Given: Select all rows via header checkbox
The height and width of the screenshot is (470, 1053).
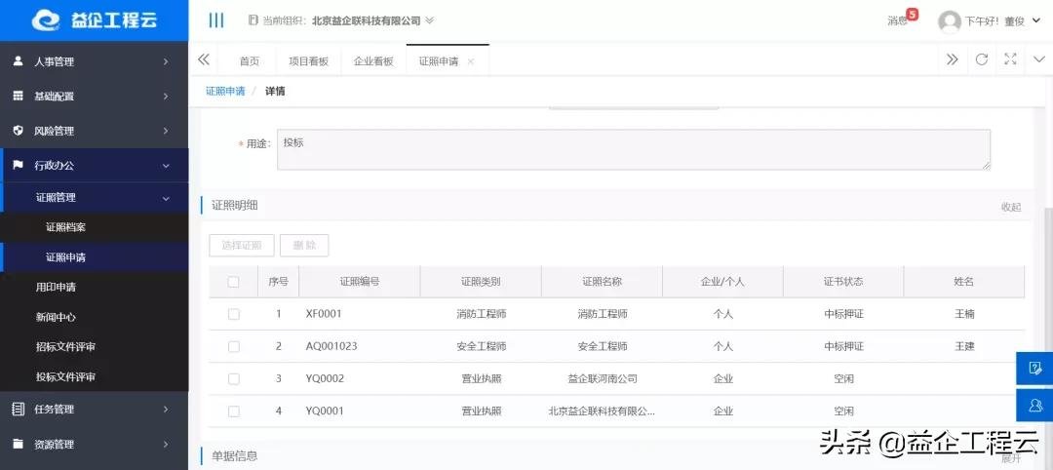Looking at the screenshot, I should click(x=233, y=282).
